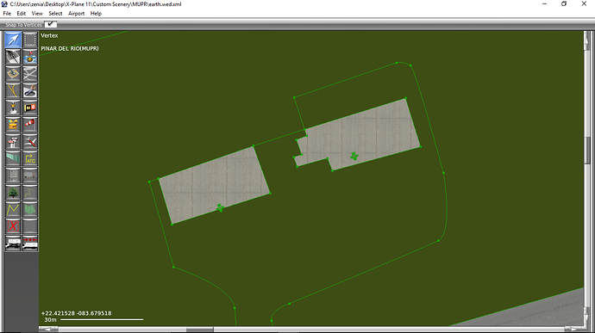Viewport: 595px width, 333px height.
Task: Select the Windsock tool
Action: point(30,125)
